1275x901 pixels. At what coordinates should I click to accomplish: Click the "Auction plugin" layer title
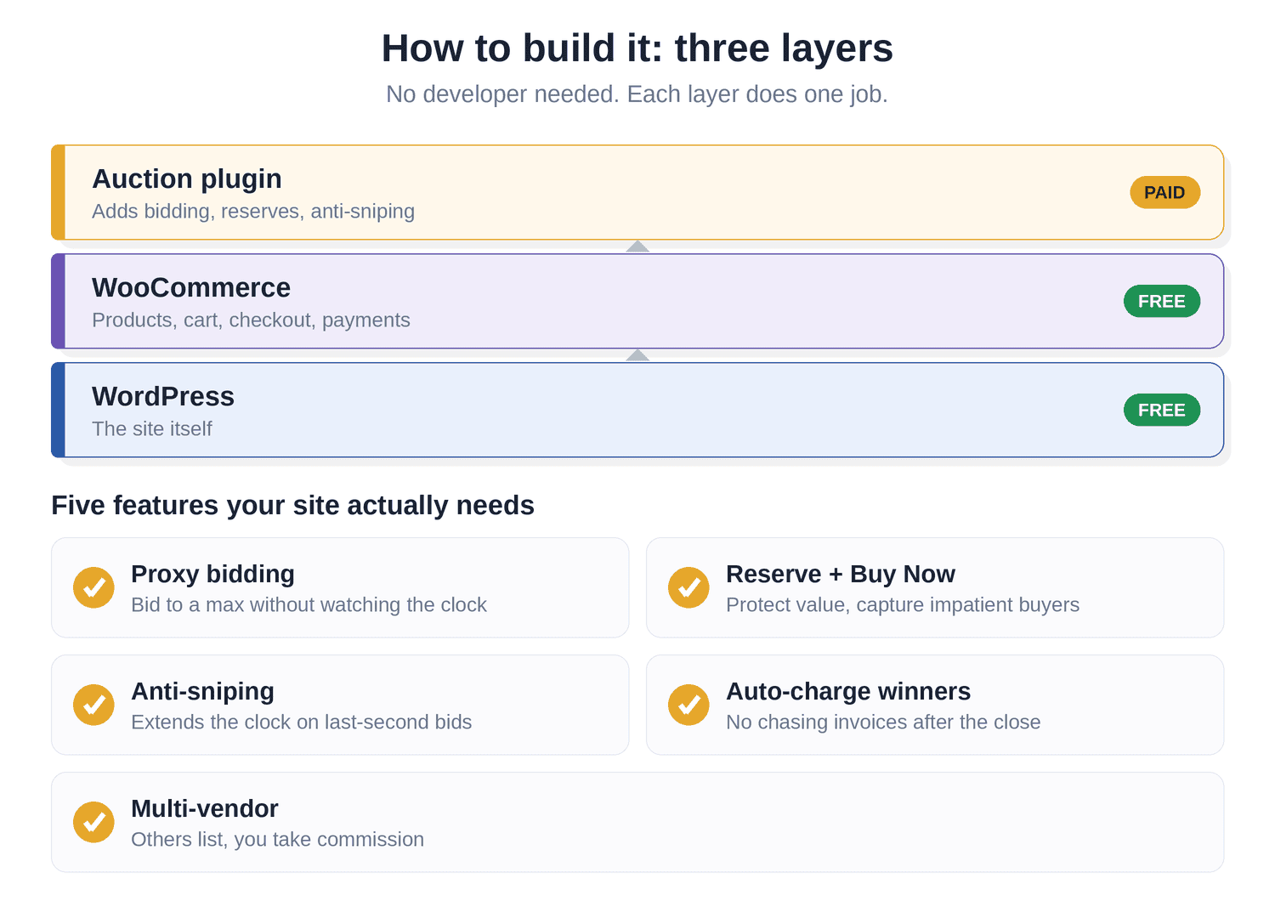point(187,178)
